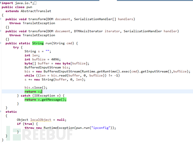The width and height of the screenshot is (193, 143).
Task: Click new byte[bufSize] expression
Action: [71, 63]
